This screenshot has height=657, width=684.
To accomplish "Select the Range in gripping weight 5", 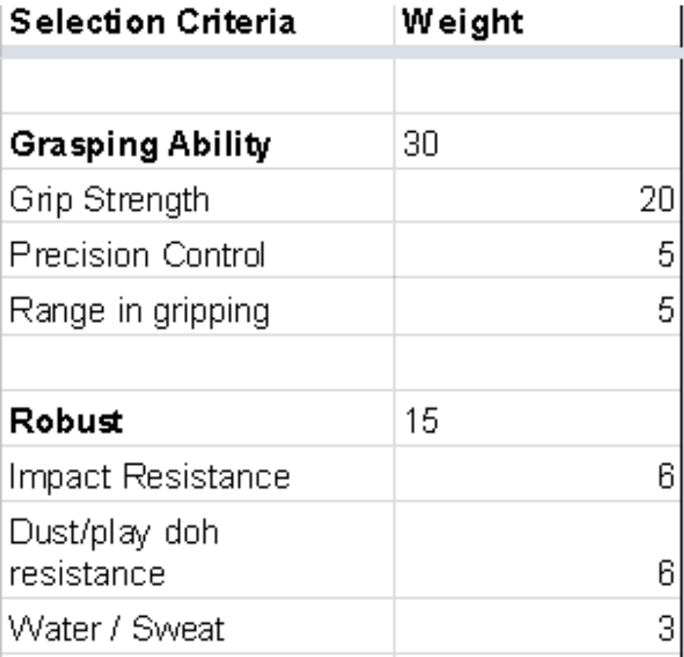I will click(x=537, y=306).
